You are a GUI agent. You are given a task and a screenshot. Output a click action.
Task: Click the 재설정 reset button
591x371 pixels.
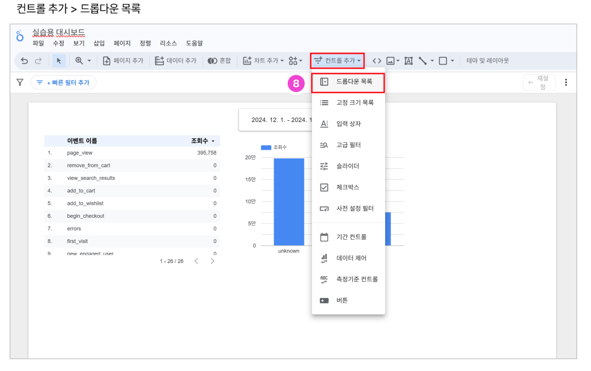pos(539,82)
